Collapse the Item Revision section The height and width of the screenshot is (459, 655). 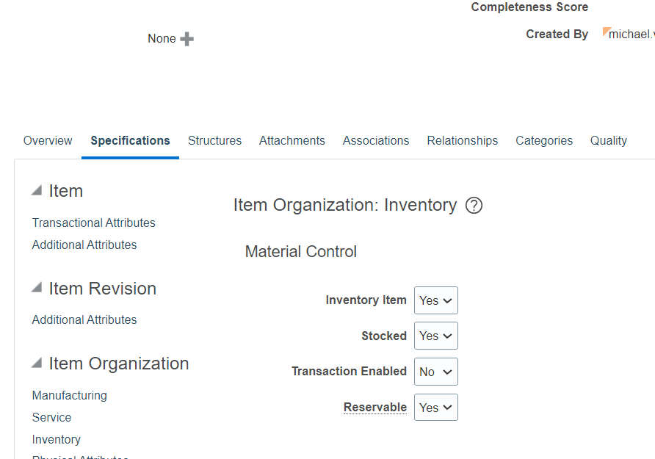(x=35, y=287)
